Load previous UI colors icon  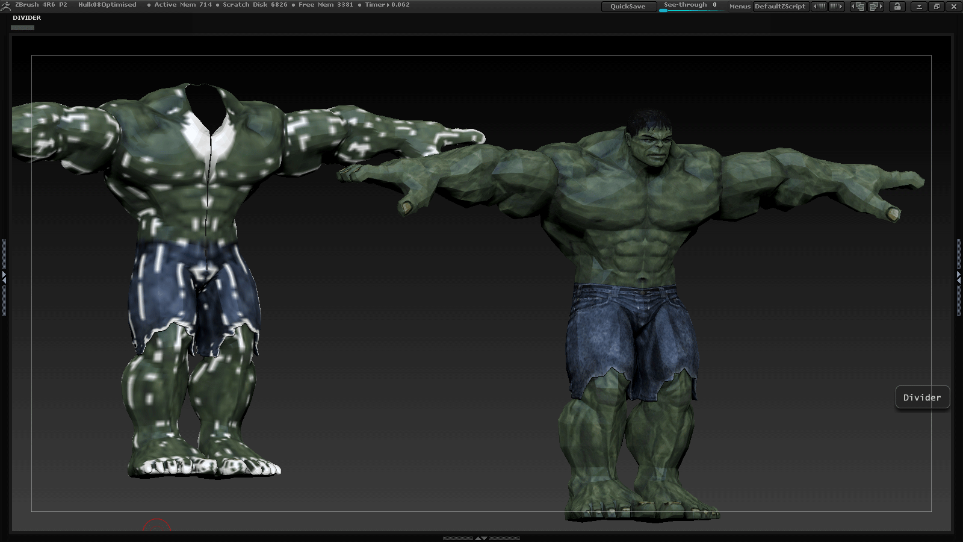click(x=819, y=6)
